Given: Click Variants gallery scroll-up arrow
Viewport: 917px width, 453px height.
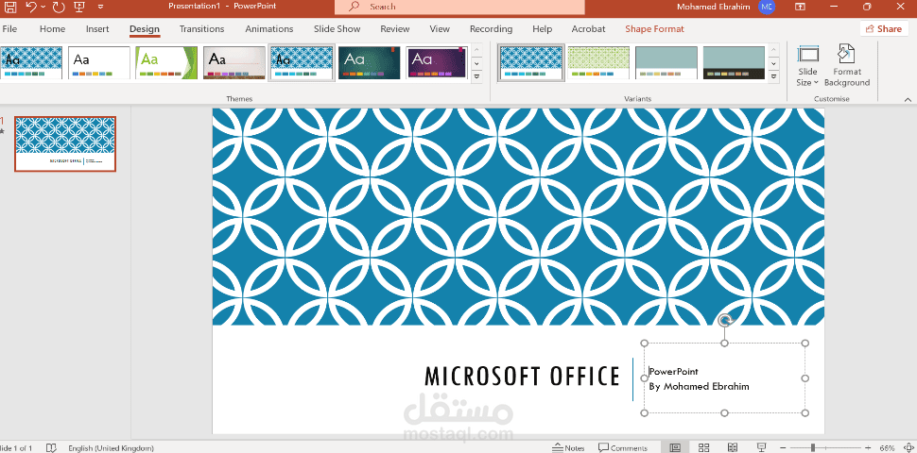Looking at the screenshot, I should point(774,50).
